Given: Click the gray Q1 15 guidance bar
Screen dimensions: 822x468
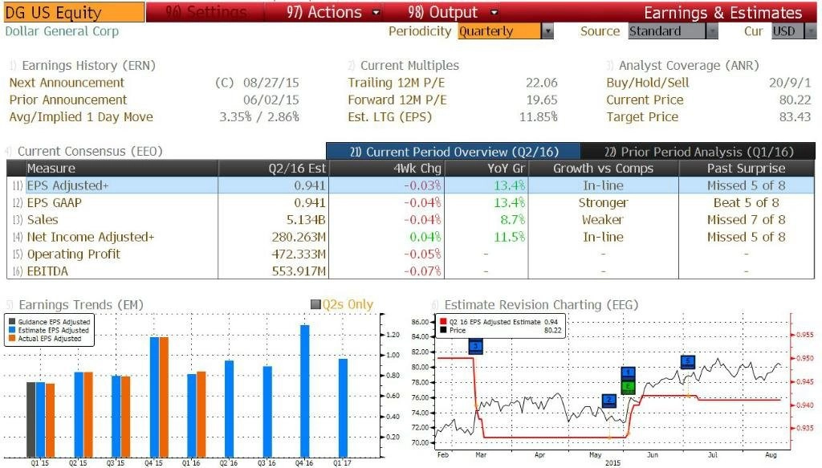Looking at the screenshot, I should pos(31,419).
